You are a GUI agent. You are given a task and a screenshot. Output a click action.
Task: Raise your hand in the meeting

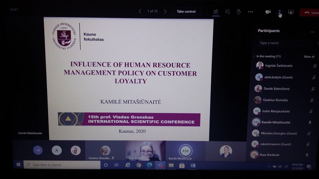pyautogui.click(x=238, y=12)
